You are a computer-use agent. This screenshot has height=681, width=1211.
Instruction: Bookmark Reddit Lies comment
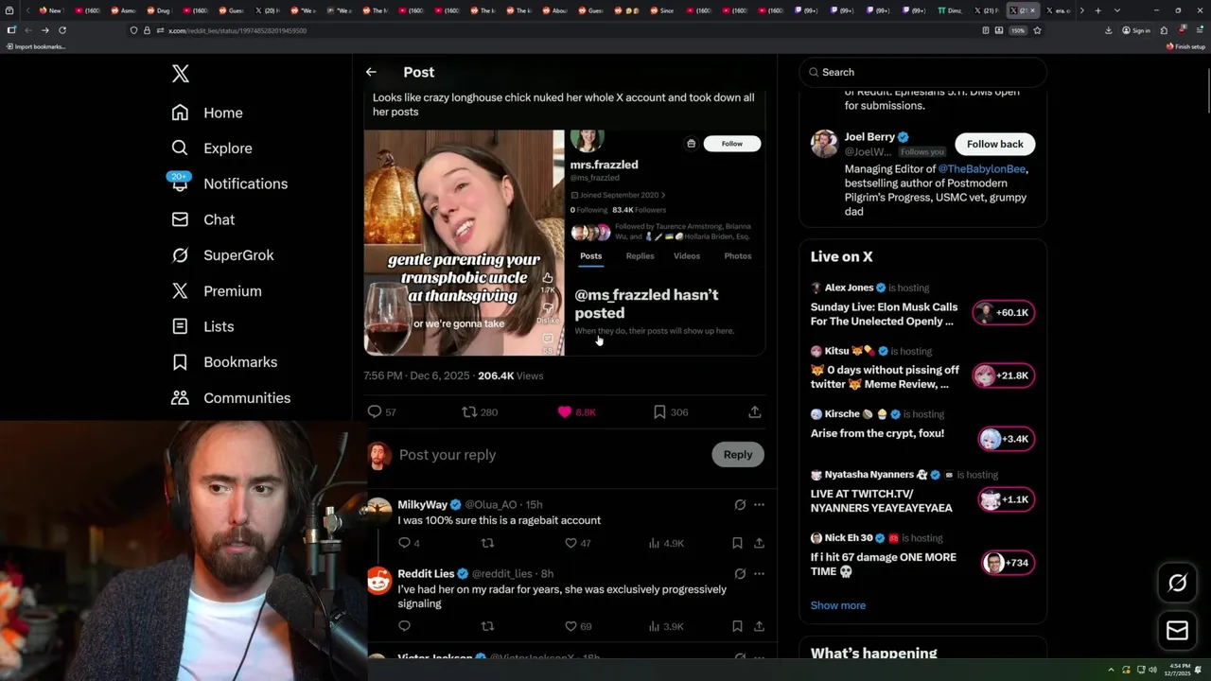pos(737,626)
